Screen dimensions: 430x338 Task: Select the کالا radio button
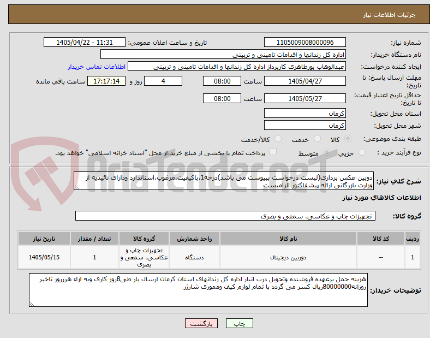[x=348, y=139]
